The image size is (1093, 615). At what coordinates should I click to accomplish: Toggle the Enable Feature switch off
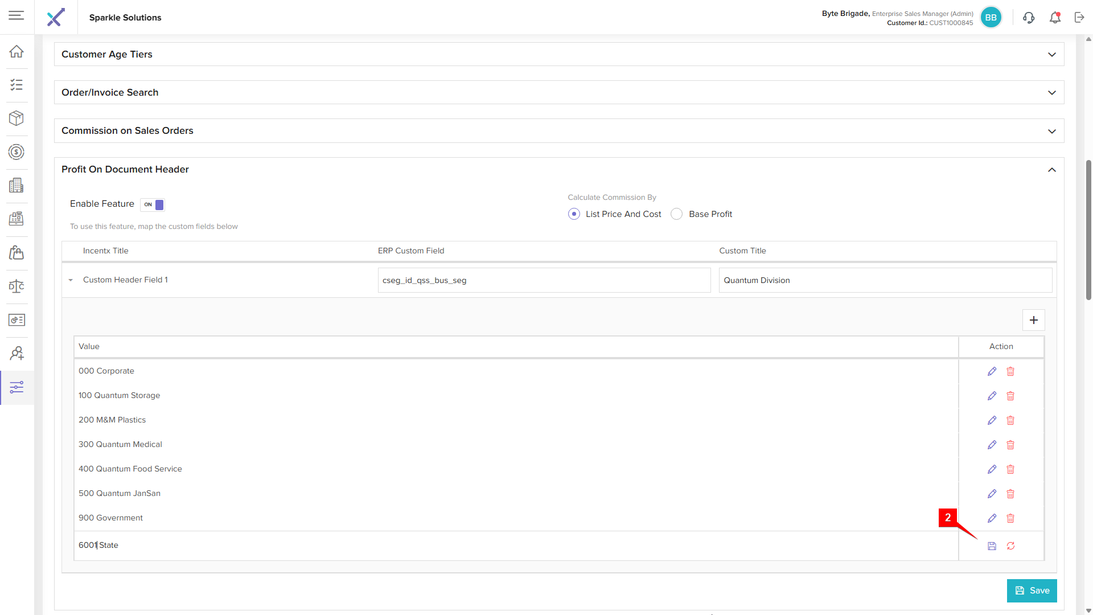pyautogui.click(x=153, y=204)
